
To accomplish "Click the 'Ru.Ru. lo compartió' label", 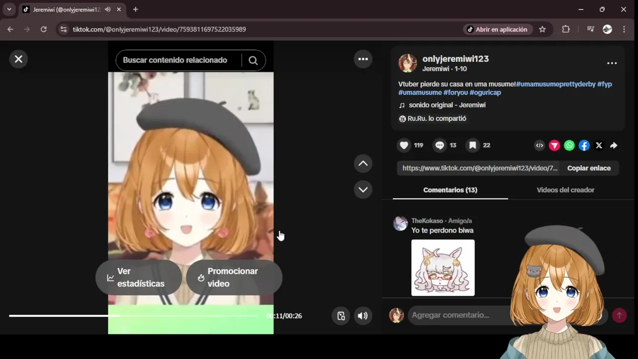I will tap(437, 119).
